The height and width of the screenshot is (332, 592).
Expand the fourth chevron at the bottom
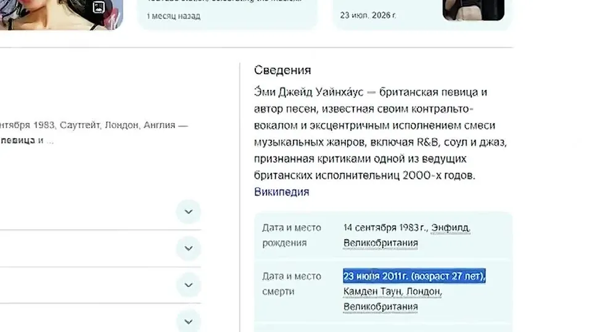pos(189,322)
